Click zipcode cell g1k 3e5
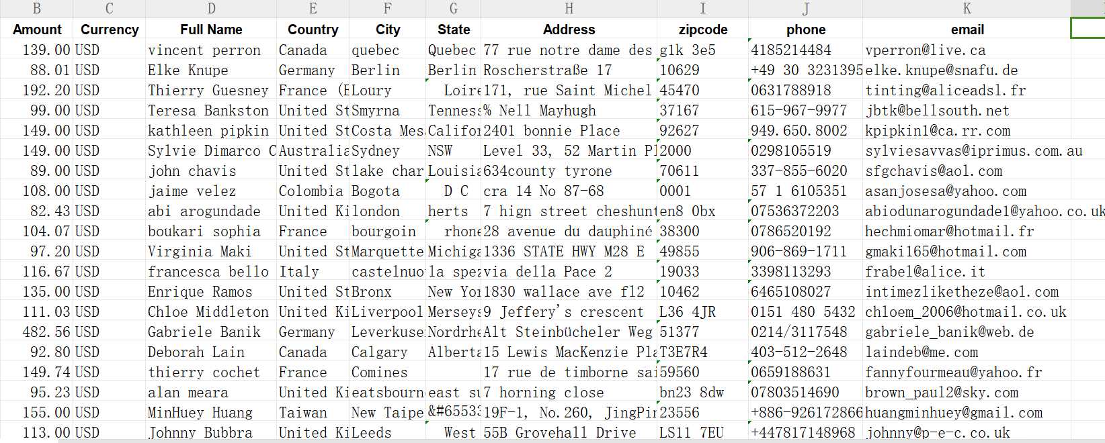The image size is (1105, 443). [x=702, y=50]
